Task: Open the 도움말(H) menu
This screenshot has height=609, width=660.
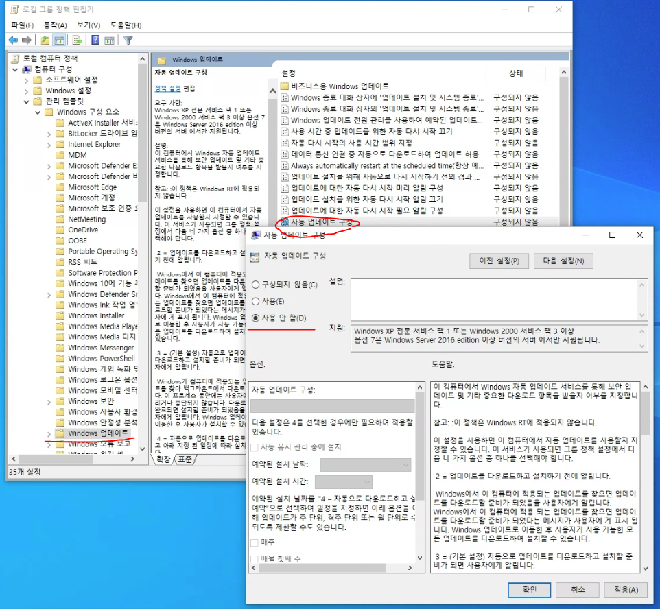Action: (126, 25)
